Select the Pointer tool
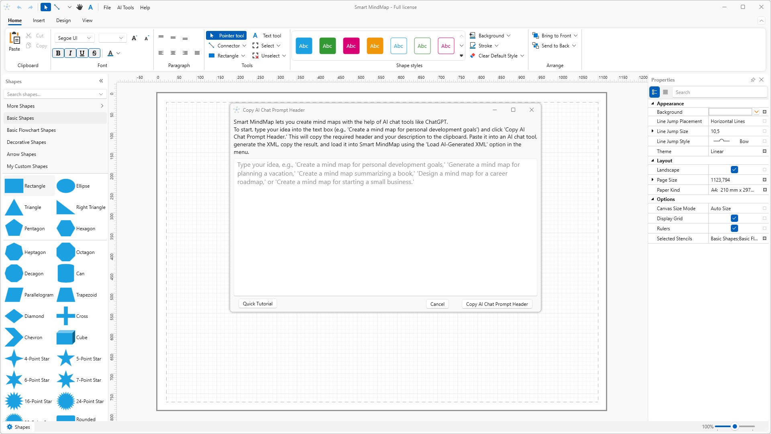The image size is (771, 434). [x=226, y=35]
